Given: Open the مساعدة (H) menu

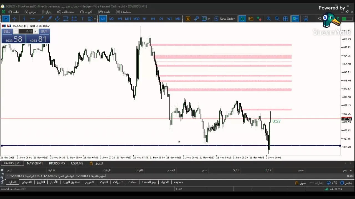Looking at the screenshot, I should coord(123,12).
